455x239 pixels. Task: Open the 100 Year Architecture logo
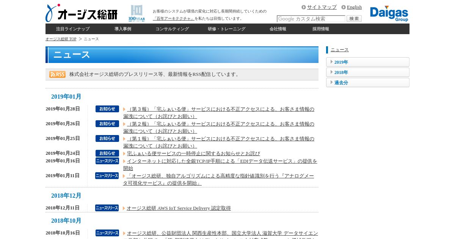click(136, 13)
